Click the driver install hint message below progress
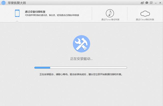Viewport: 163px width, 106px height. [x=81, y=74]
